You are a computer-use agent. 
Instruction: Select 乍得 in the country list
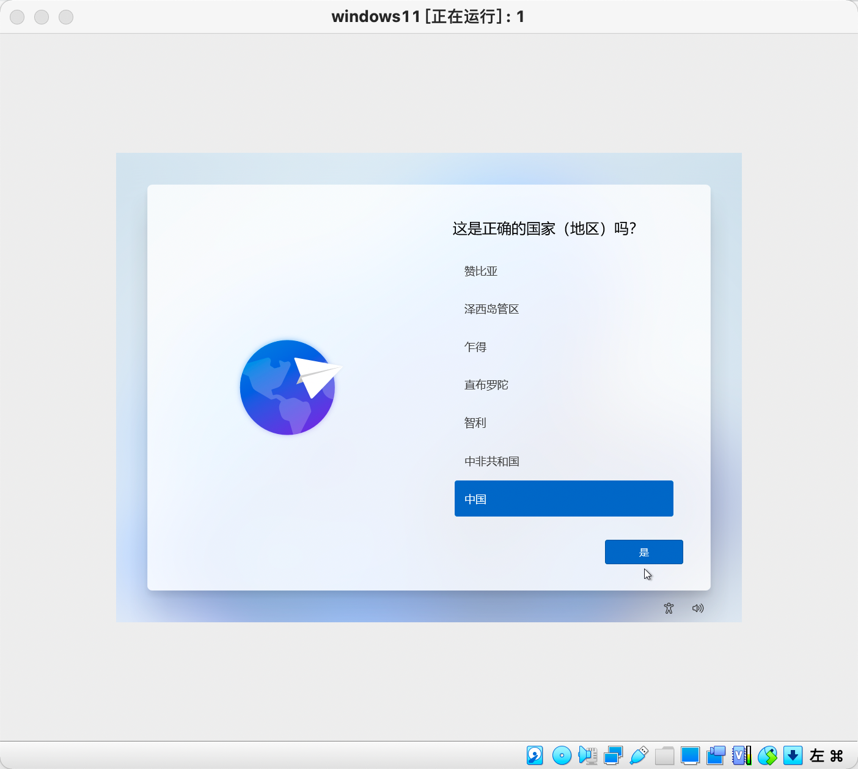(564, 347)
